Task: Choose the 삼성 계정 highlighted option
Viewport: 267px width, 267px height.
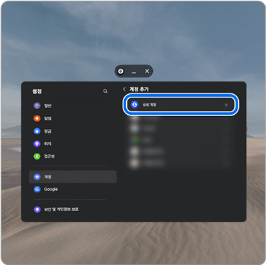Action: click(181, 105)
